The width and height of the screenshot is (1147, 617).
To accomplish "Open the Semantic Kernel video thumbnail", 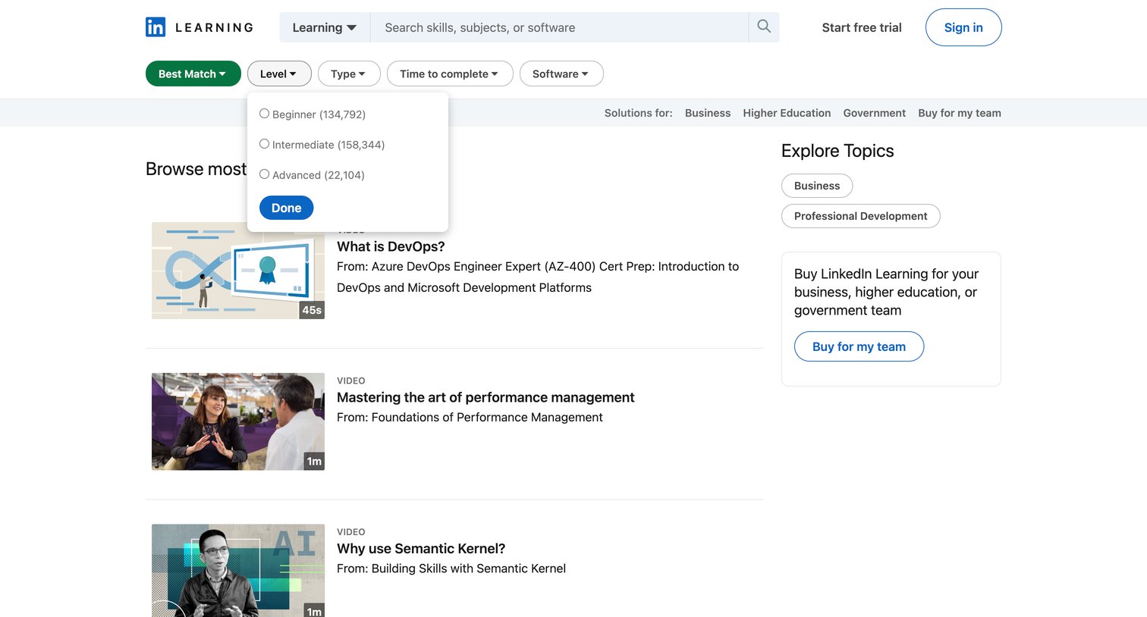I will click(x=238, y=570).
